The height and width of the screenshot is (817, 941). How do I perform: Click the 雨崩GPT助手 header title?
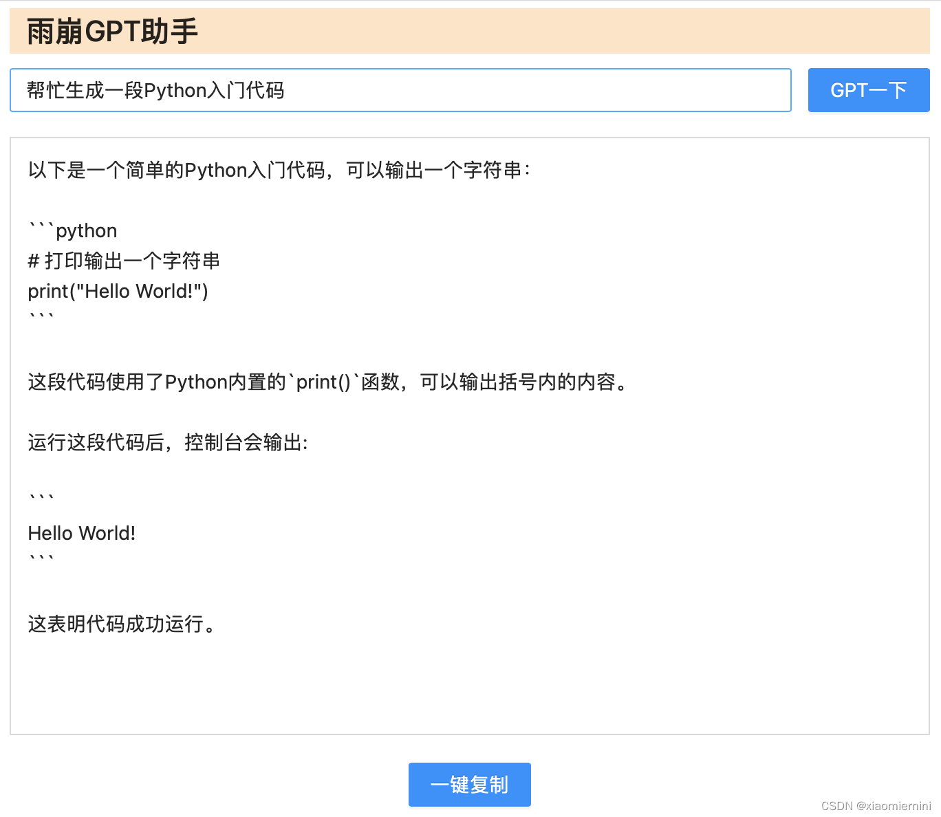tap(112, 32)
